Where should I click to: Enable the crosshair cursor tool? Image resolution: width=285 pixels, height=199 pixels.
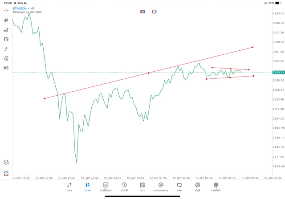click(x=6, y=11)
